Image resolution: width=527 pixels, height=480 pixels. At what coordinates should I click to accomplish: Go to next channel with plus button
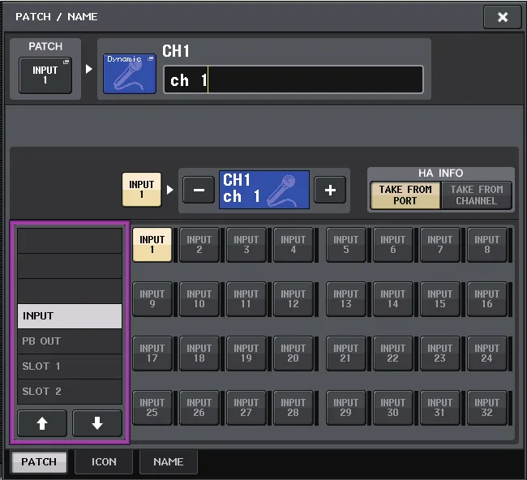[x=330, y=190]
